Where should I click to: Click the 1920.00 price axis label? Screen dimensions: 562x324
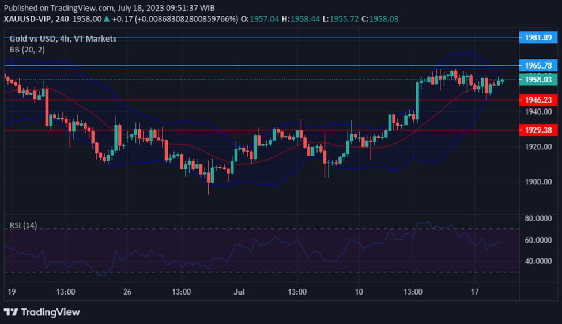[x=538, y=147]
